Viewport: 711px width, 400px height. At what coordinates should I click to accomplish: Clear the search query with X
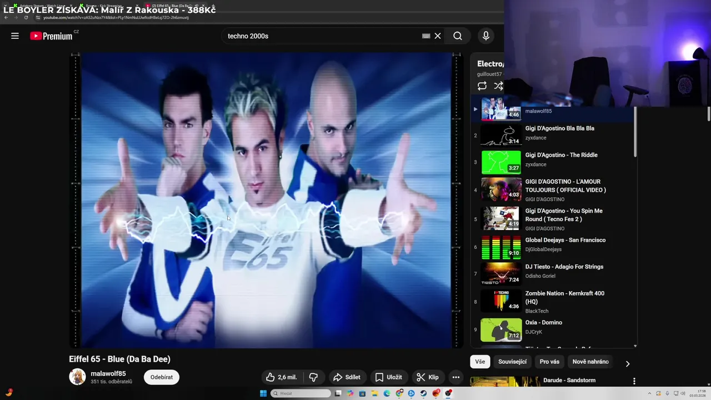(438, 36)
